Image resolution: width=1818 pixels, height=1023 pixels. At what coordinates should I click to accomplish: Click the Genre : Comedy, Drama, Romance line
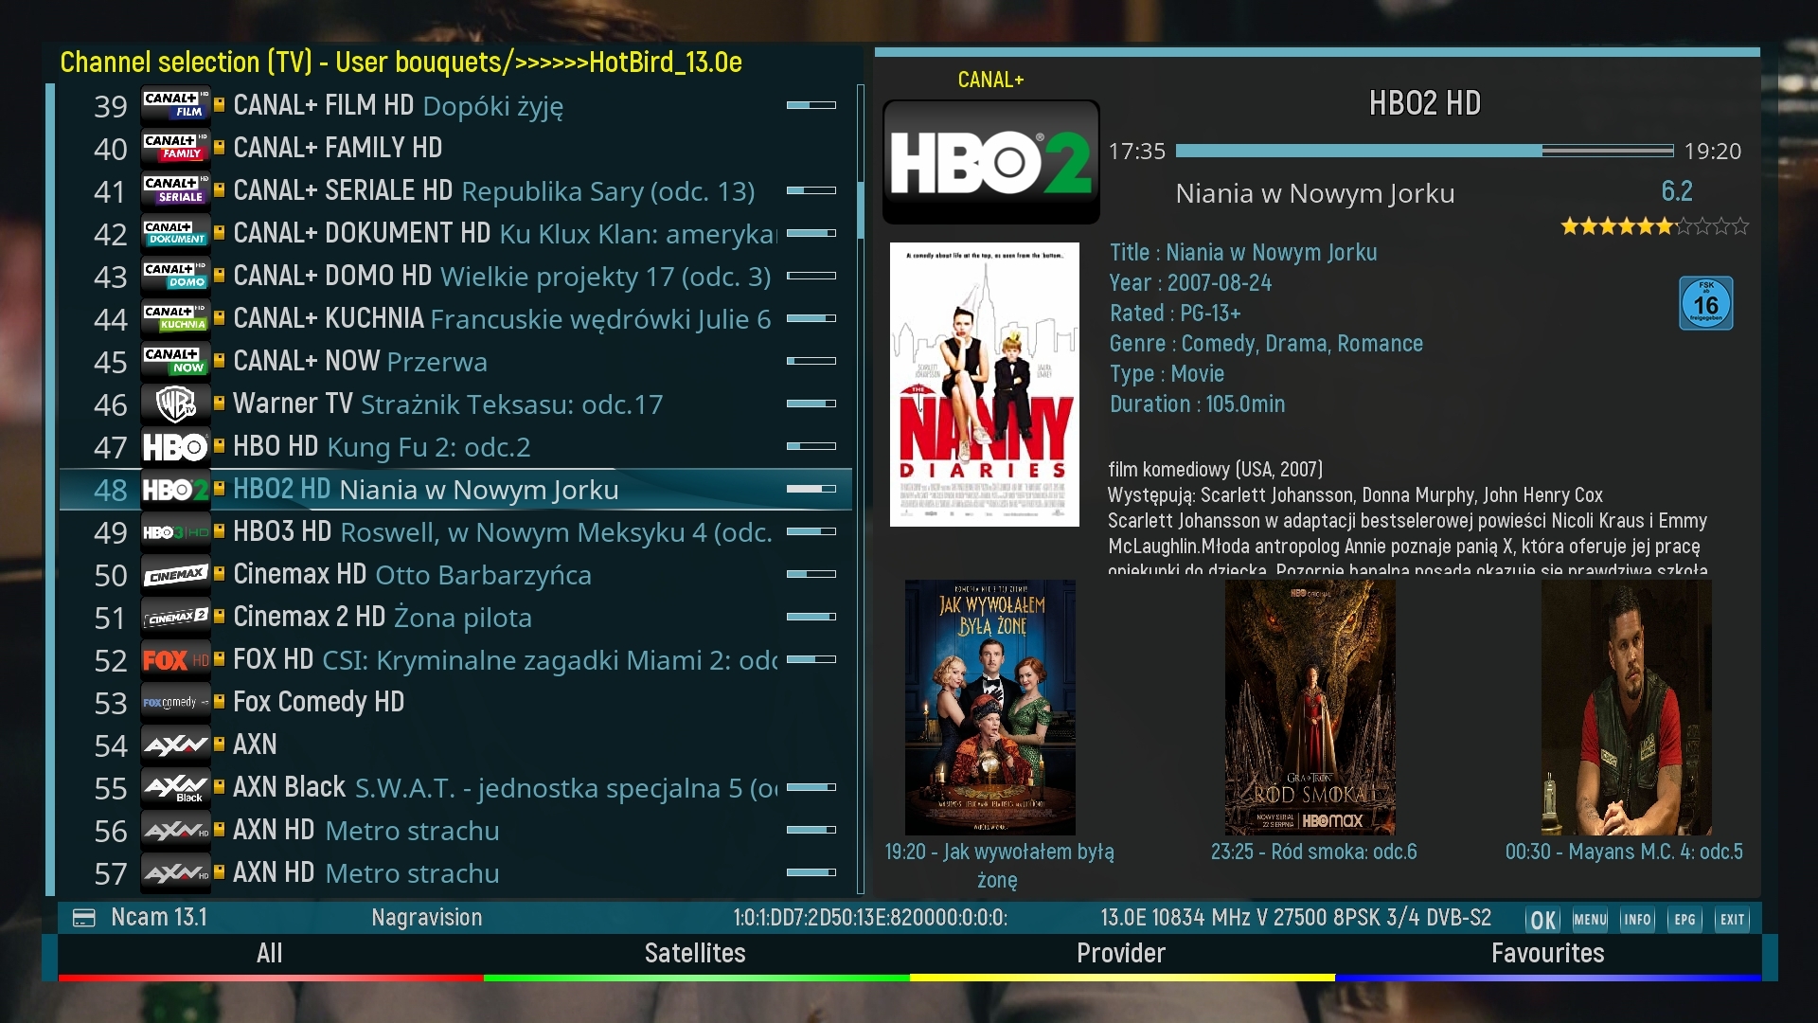[1266, 344]
